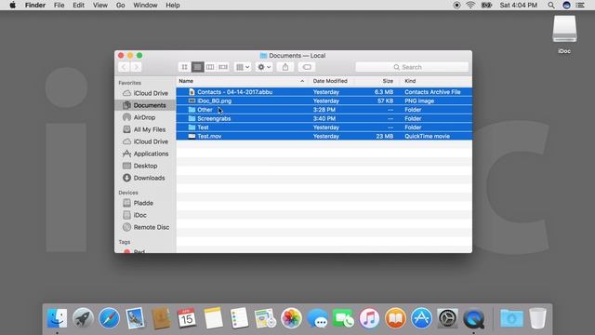The height and width of the screenshot is (335, 595).
Task: Click the Share toolbar button
Action: pyautogui.click(x=285, y=67)
